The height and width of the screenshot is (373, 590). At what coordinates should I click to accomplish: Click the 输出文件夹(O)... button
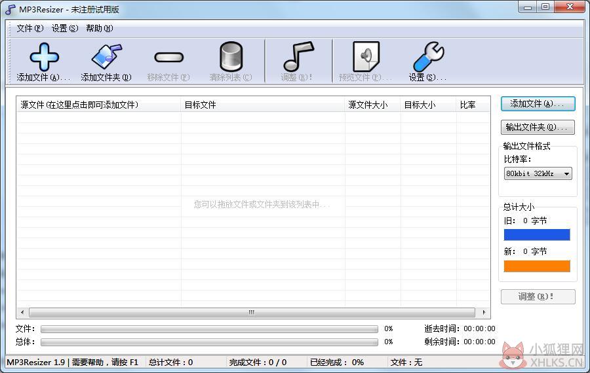click(x=538, y=128)
